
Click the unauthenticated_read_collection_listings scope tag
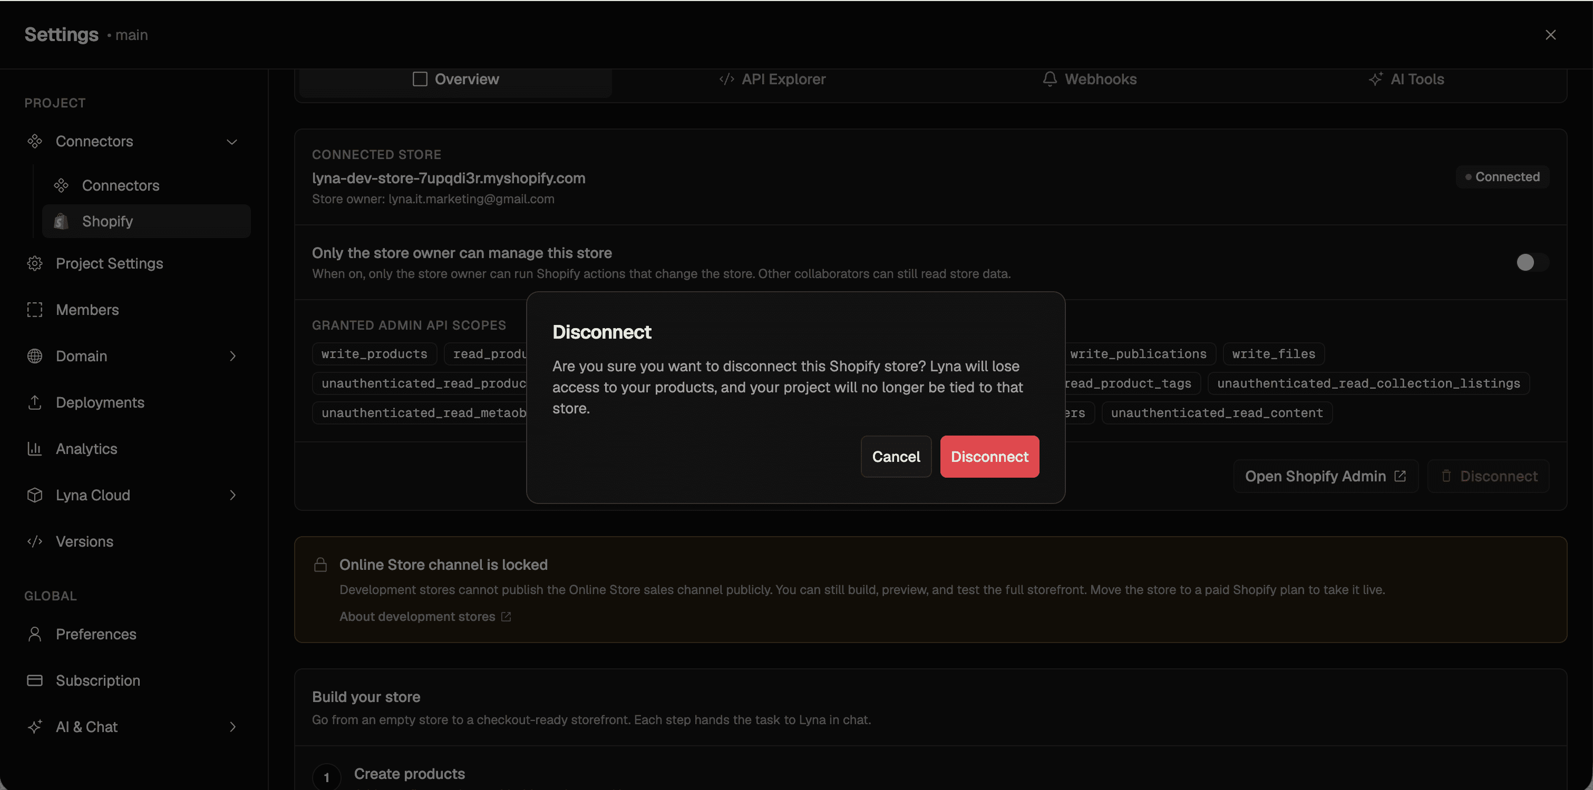point(1368,383)
